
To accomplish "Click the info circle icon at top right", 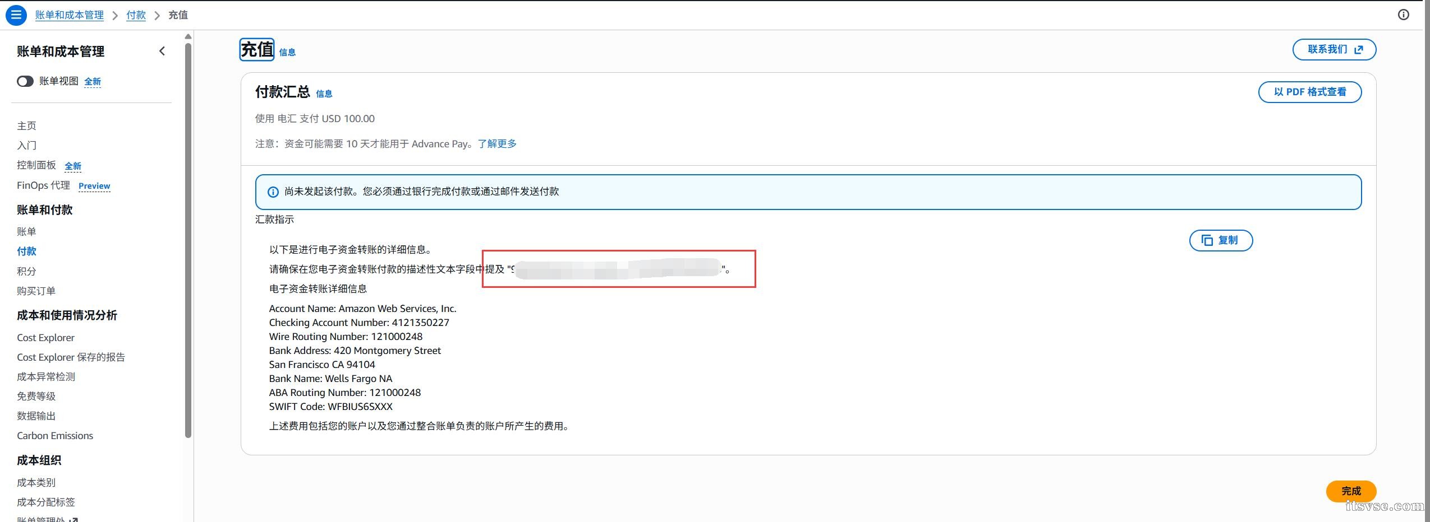I will click(x=1403, y=15).
